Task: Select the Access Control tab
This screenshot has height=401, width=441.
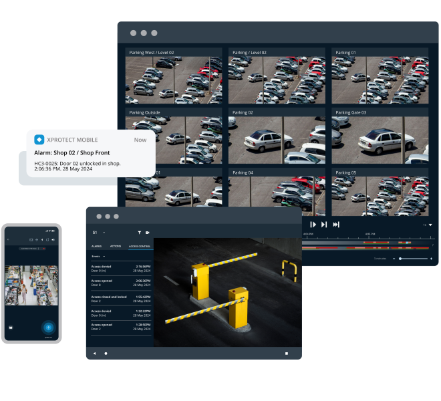Action: (x=139, y=246)
